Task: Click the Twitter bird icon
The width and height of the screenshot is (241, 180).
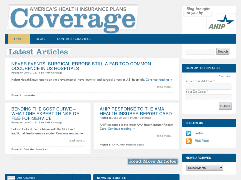Action: [x=188, y=133]
